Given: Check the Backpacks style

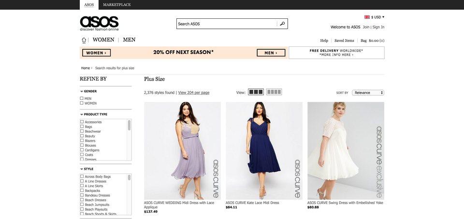Looking at the screenshot, I should click(82, 191).
